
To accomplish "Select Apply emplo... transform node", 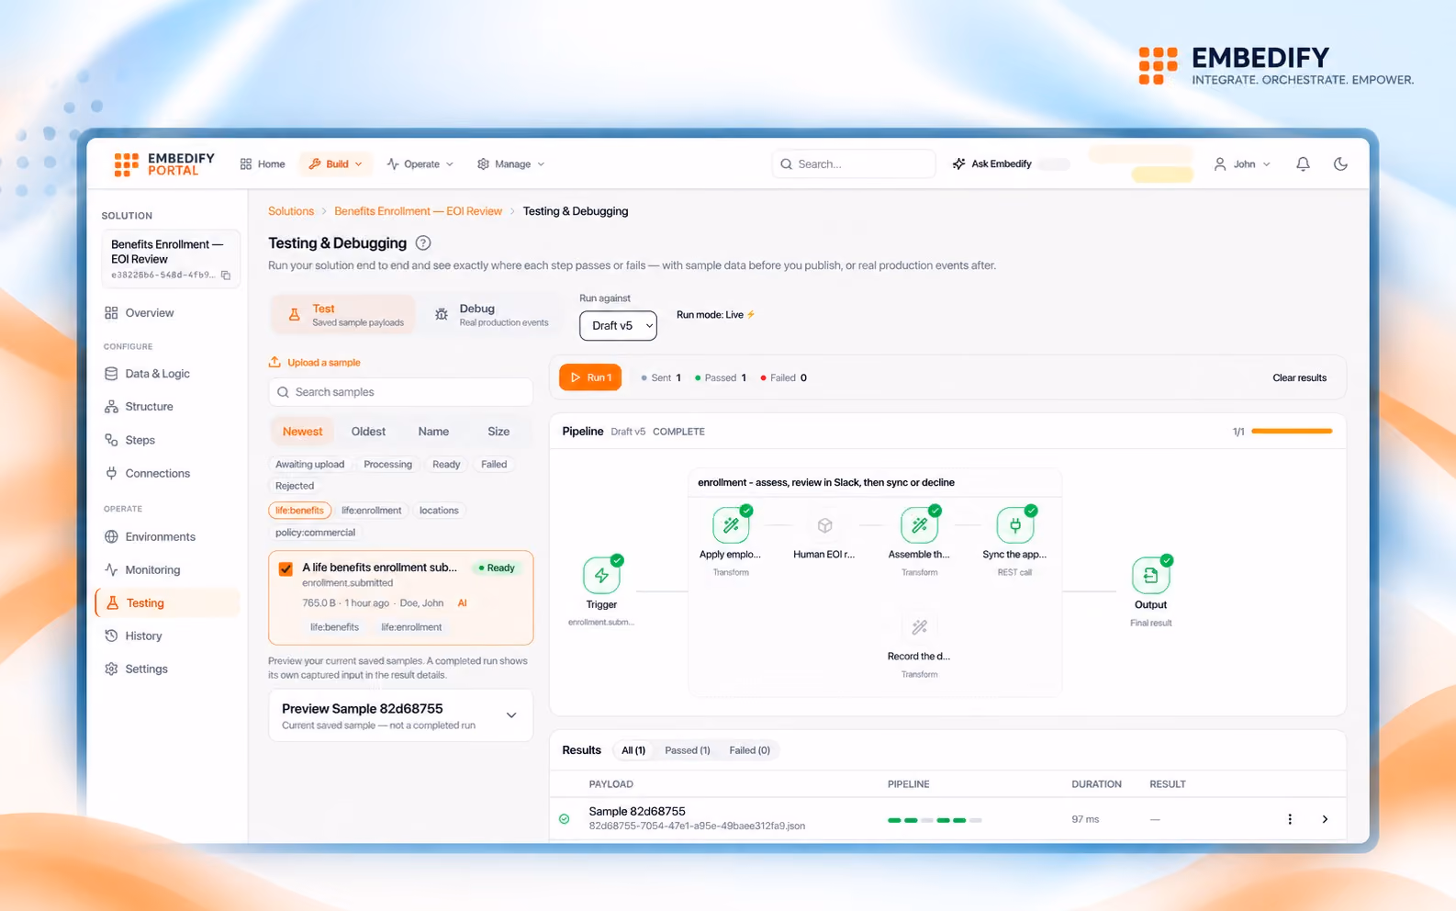I will pos(731,525).
